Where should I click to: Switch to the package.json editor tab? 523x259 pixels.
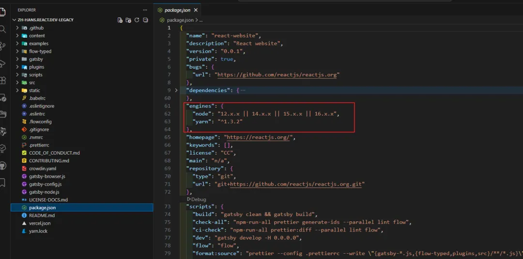tap(177, 10)
